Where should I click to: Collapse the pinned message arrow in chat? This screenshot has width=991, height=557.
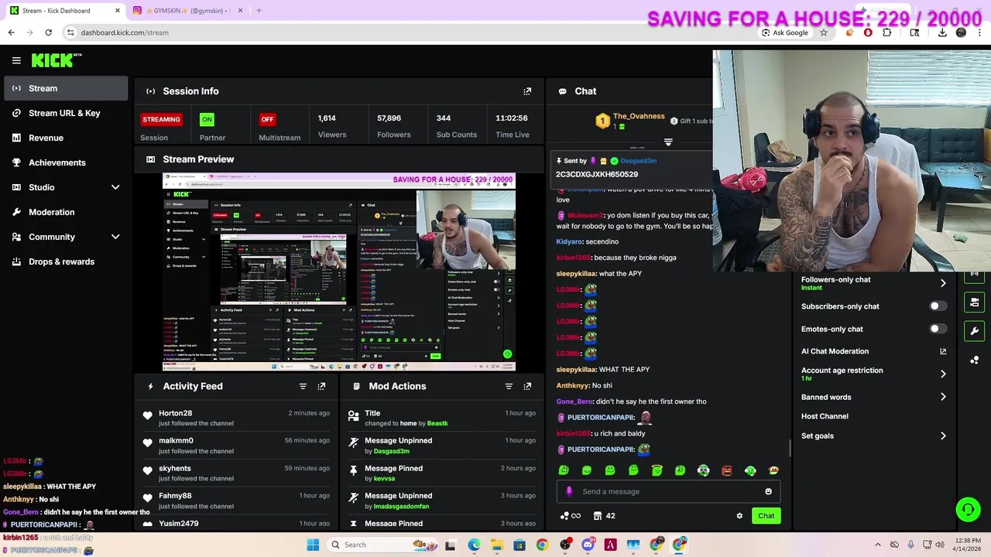[x=668, y=142]
